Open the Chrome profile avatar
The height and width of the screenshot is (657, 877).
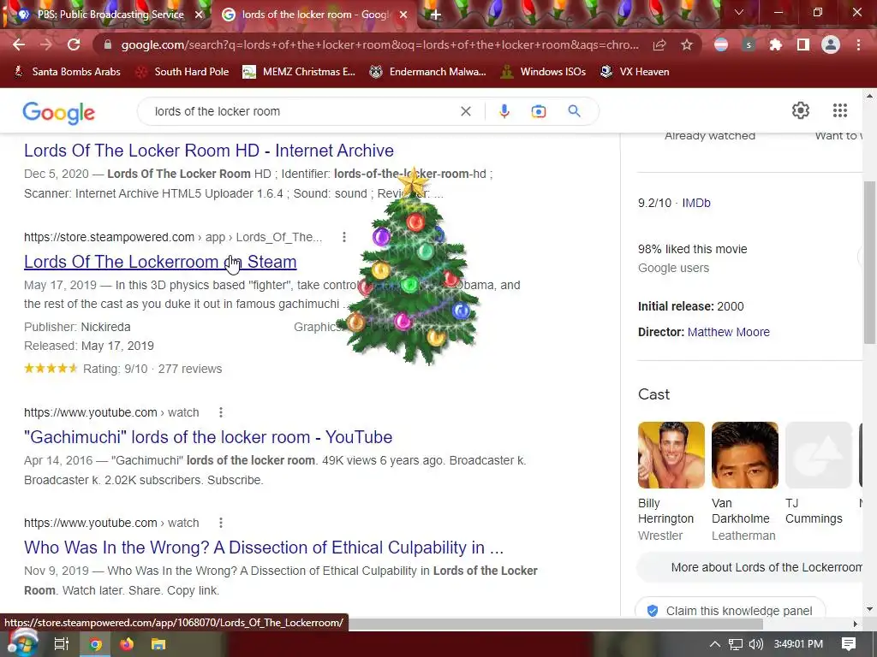[x=831, y=44]
